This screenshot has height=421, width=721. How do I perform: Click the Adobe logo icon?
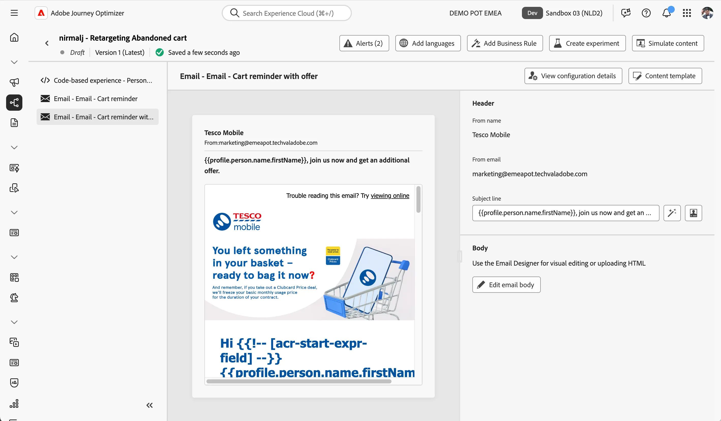(41, 13)
